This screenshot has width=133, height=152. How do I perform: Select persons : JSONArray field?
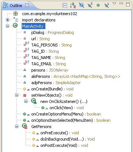[x=50, y=70]
